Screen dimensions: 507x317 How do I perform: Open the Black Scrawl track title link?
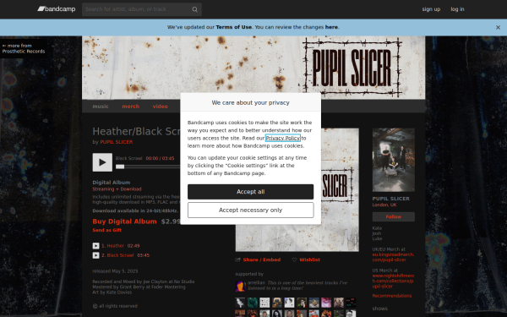(120, 255)
